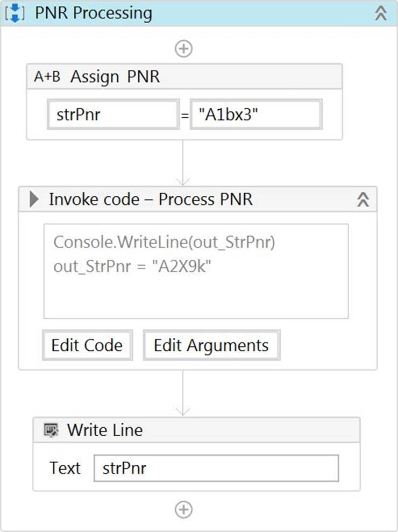Image resolution: width=398 pixels, height=532 pixels.
Task: Collapse the Invoke code activity
Action: tap(363, 200)
